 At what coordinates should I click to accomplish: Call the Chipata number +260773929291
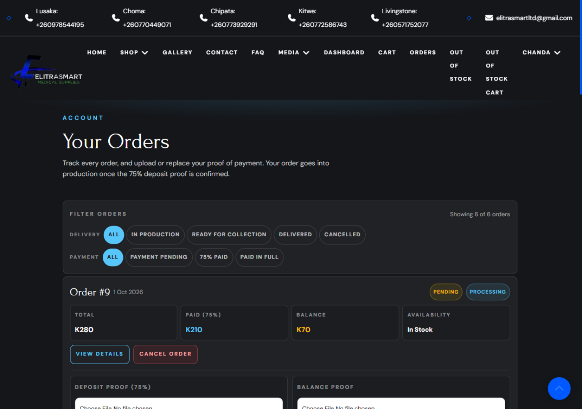pyautogui.click(x=234, y=25)
